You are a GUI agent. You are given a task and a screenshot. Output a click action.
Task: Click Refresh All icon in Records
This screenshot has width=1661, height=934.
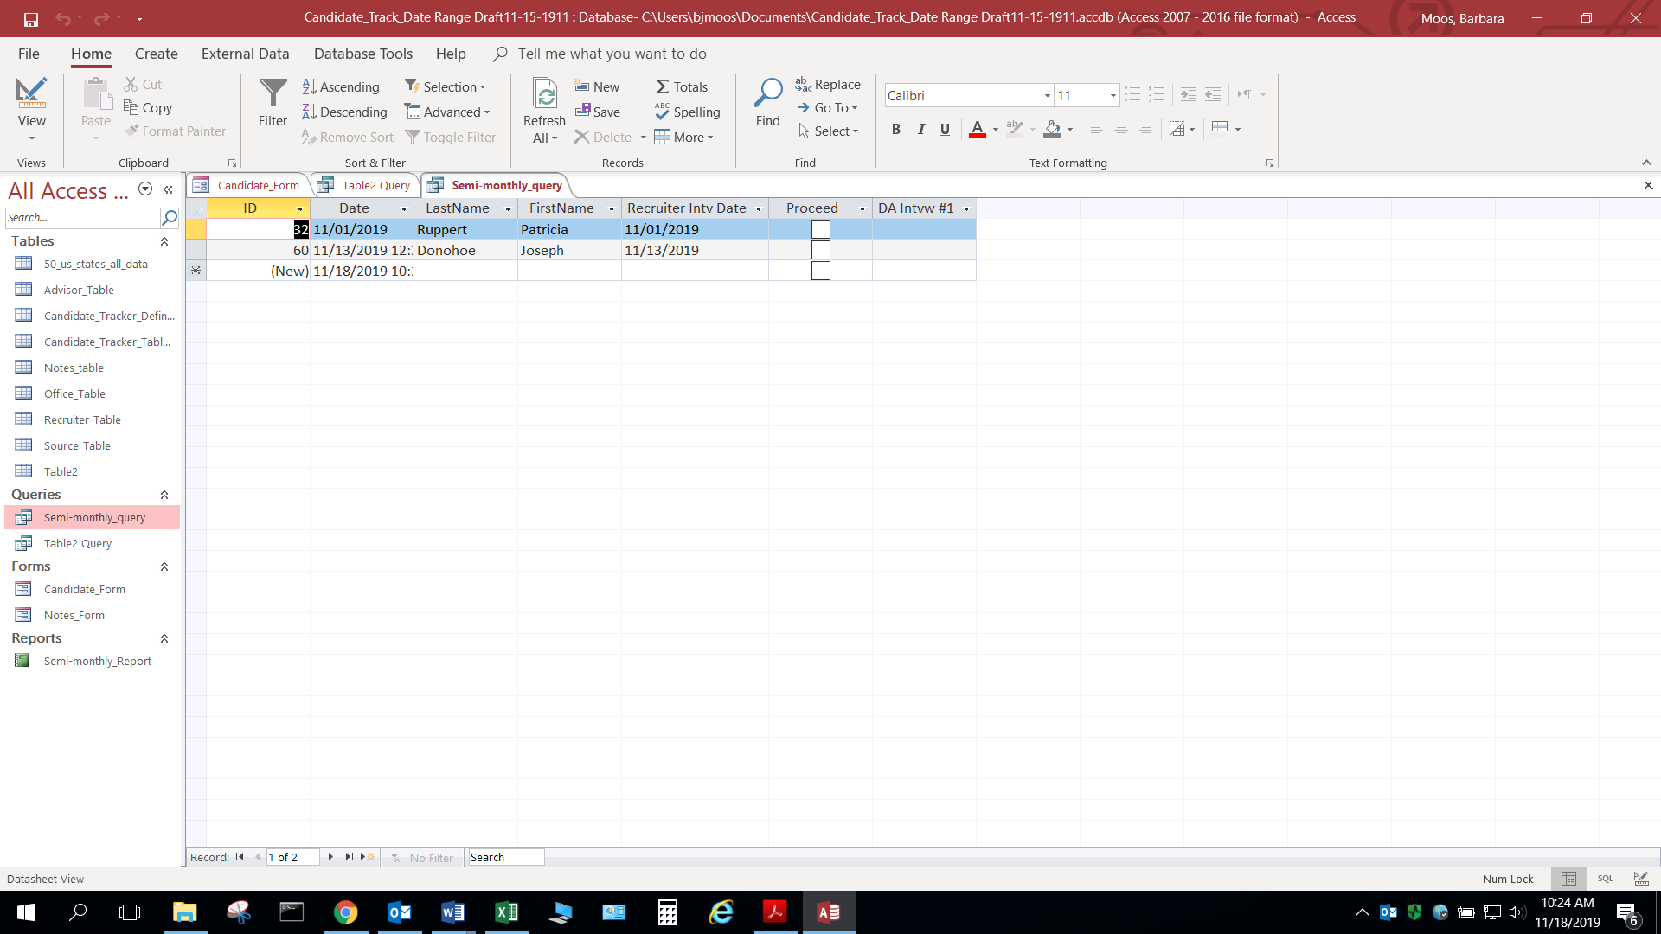(x=545, y=95)
